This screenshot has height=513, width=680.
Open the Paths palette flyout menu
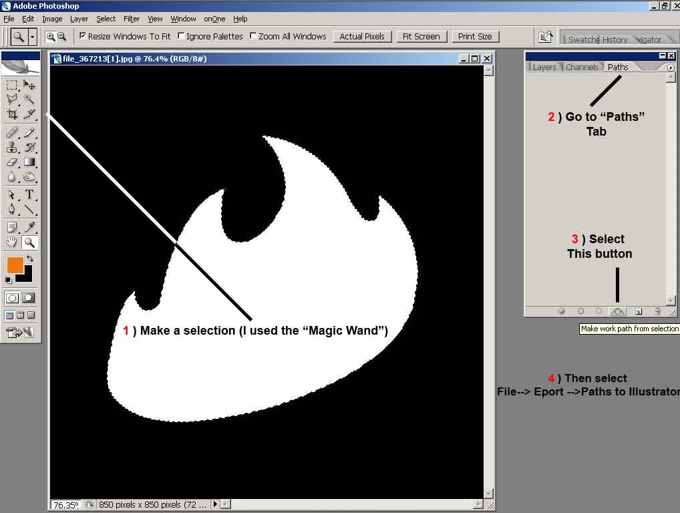671,67
